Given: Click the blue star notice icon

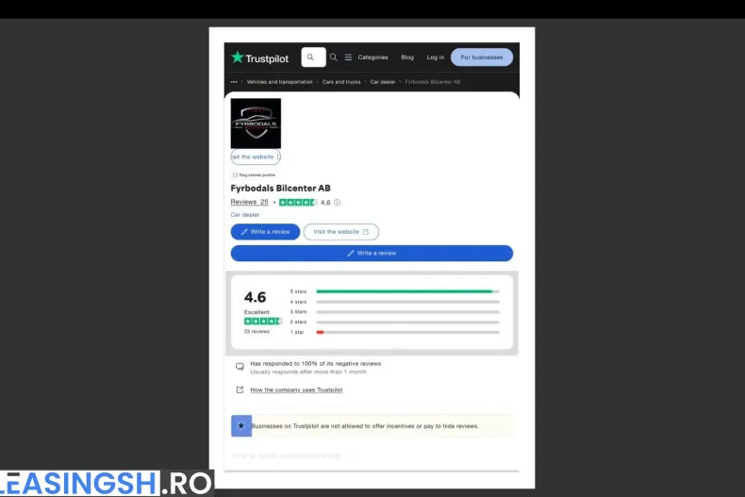Looking at the screenshot, I should 241,426.
